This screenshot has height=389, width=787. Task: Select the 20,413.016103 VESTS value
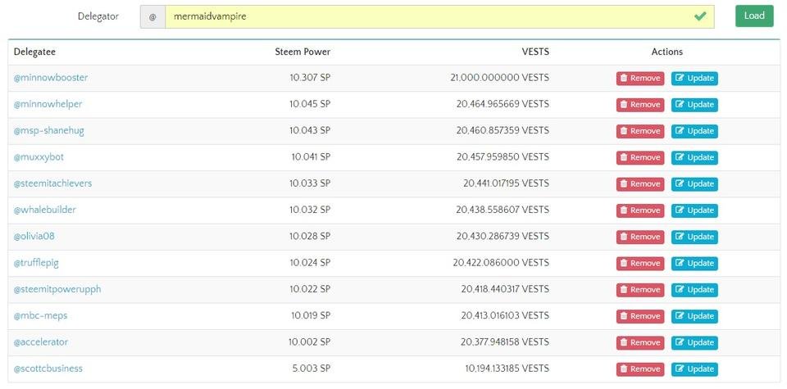(x=505, y=316)
